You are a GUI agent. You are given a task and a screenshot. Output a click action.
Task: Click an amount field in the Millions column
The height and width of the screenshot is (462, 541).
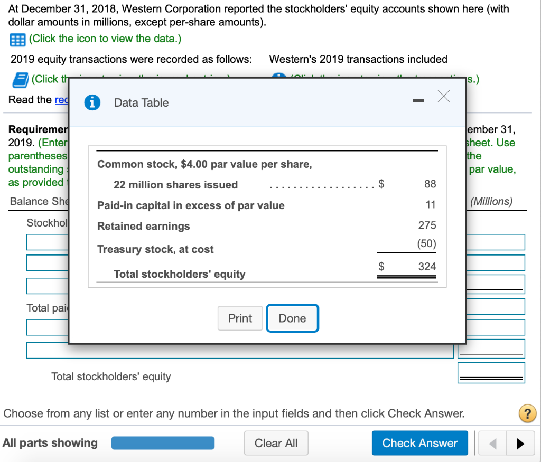[x=491, y=242]
